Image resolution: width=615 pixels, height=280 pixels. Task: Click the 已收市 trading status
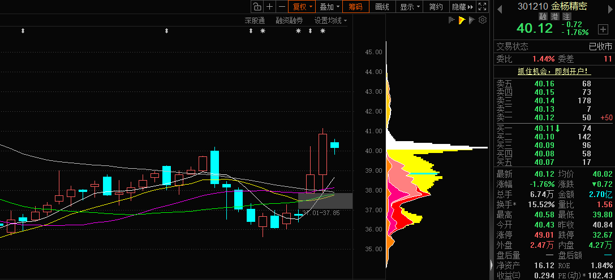coord(600,47)
